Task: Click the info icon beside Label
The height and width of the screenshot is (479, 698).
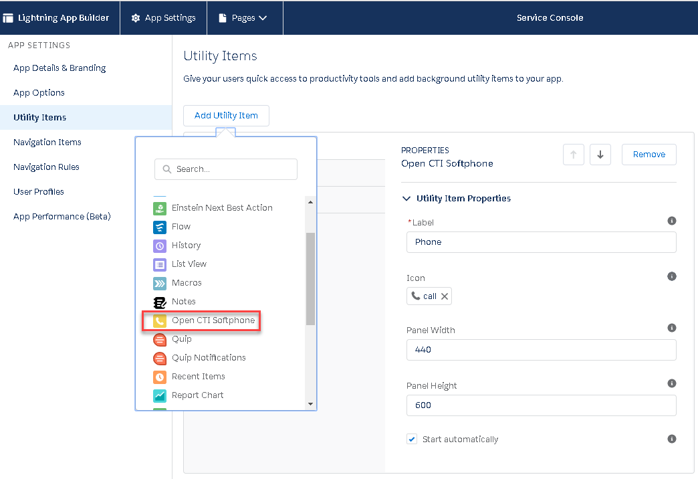Action: (672, 221)
